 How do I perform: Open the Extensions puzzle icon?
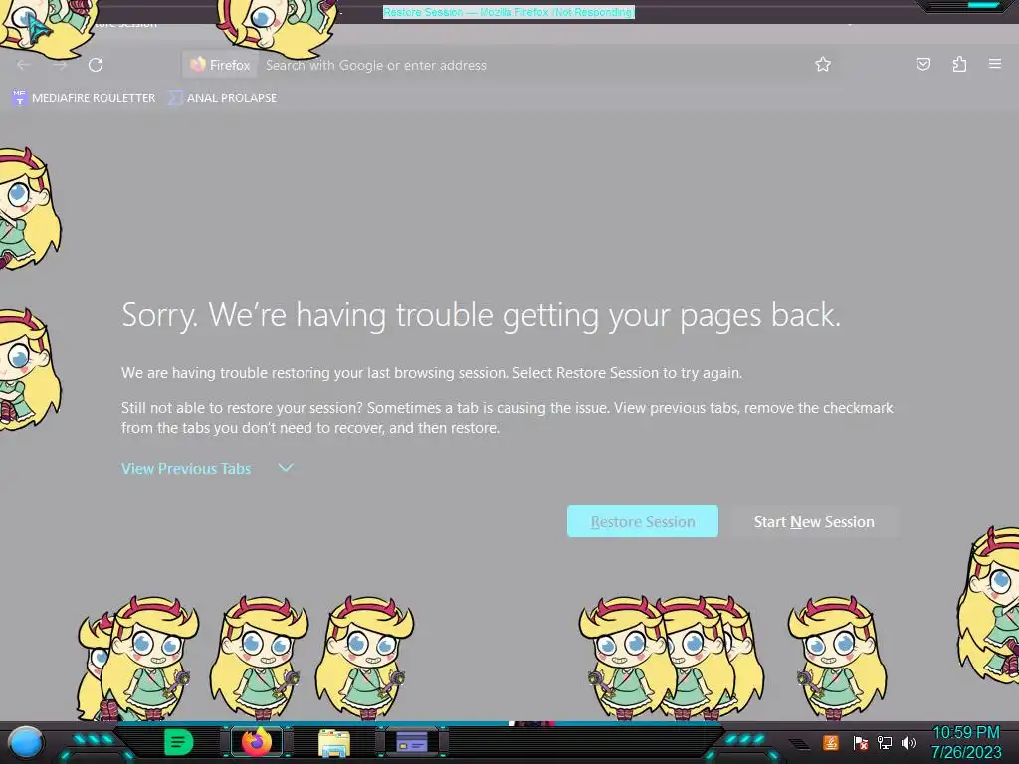click(x=959, y=64)
